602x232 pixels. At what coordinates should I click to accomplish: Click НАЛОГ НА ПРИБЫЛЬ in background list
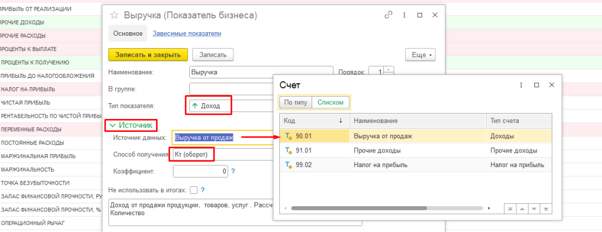click(x=28, y=89)
